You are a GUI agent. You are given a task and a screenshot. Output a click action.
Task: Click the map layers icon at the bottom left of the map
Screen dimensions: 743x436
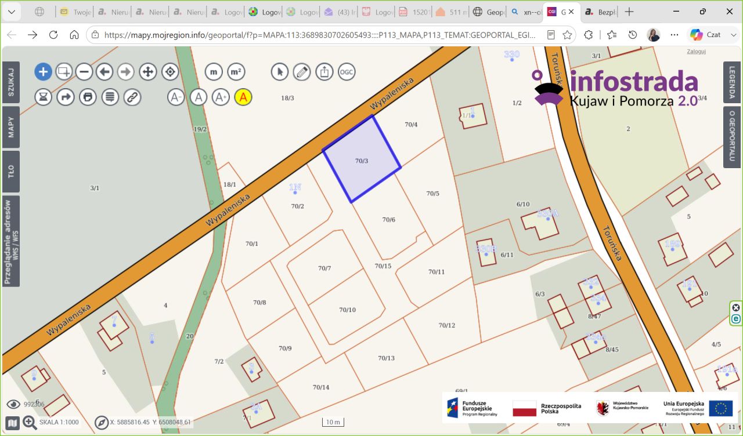[x=13, y=423]
